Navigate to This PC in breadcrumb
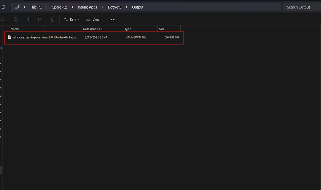 [36, 7]
